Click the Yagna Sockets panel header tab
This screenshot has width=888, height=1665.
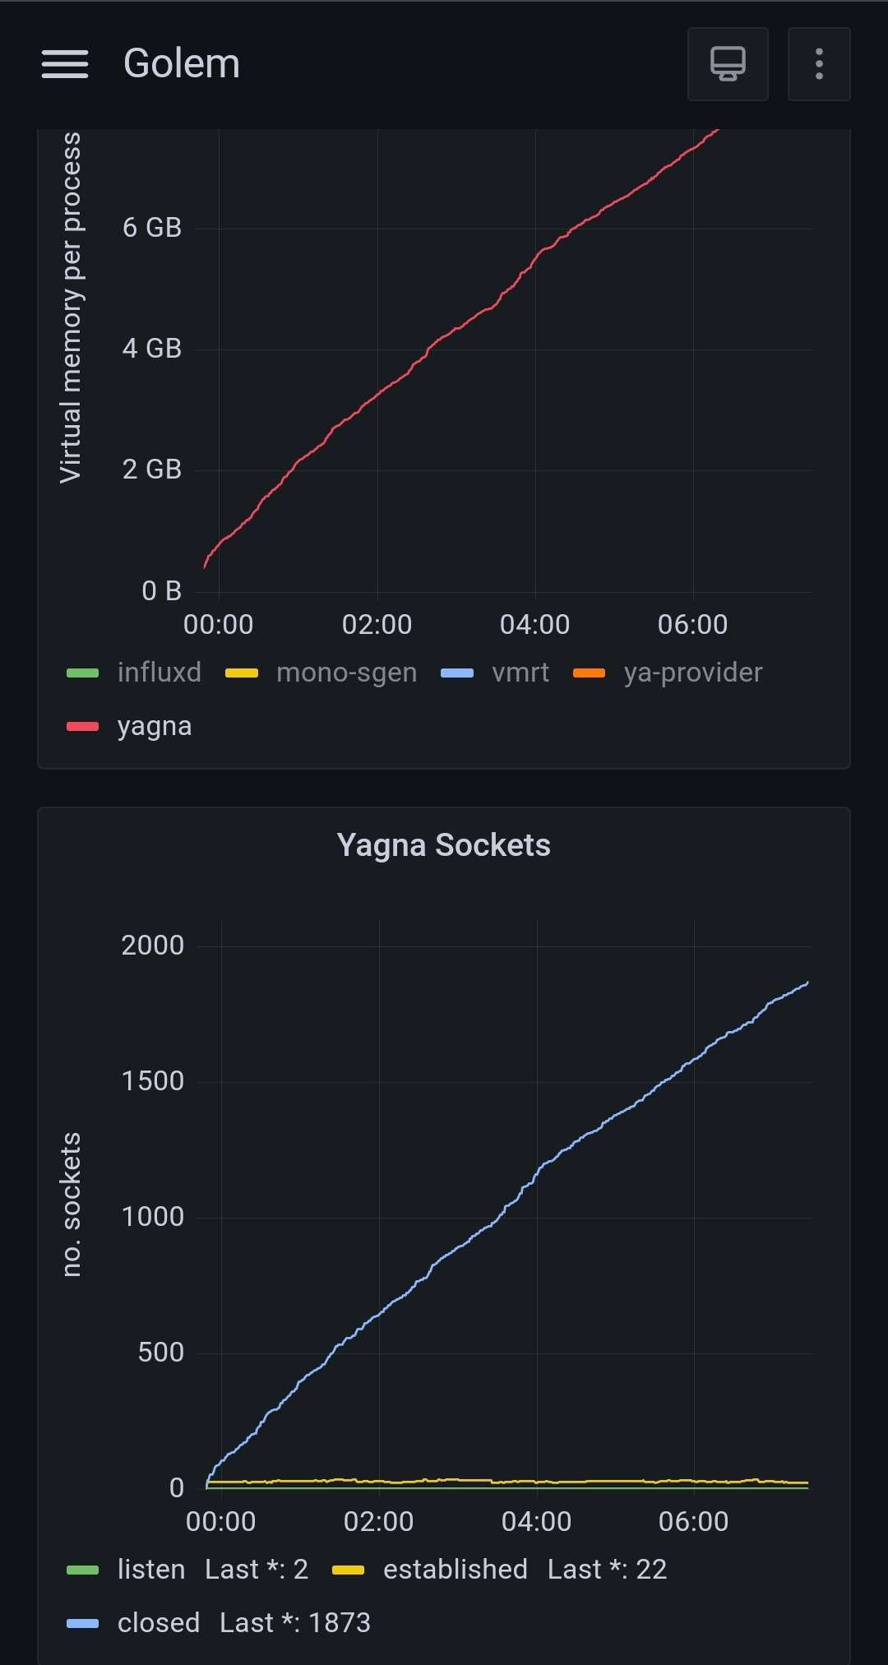(443, 844)
